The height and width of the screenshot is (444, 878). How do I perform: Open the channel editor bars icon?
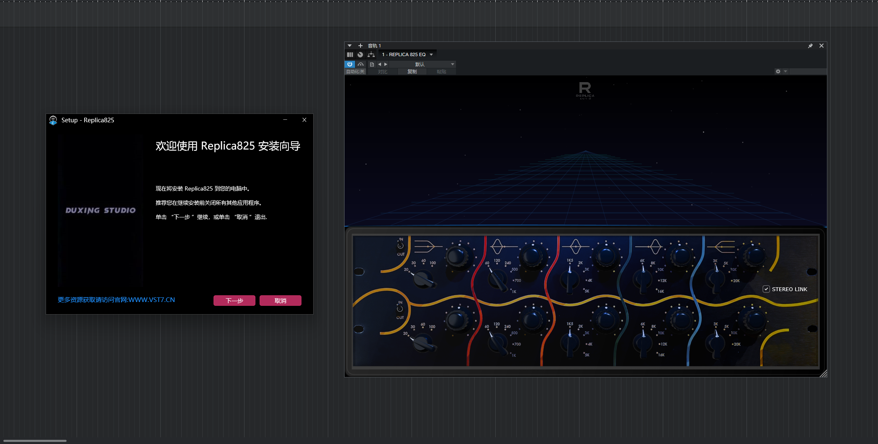350,54
